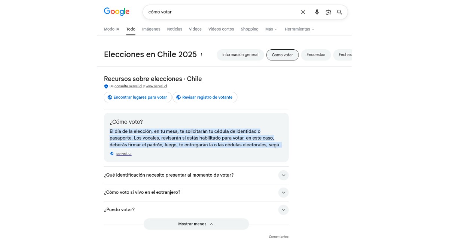Expand the identification requirement question
The width and height of the screenshot is (449, 252).
pyautogui.click(x=283, y=175)
